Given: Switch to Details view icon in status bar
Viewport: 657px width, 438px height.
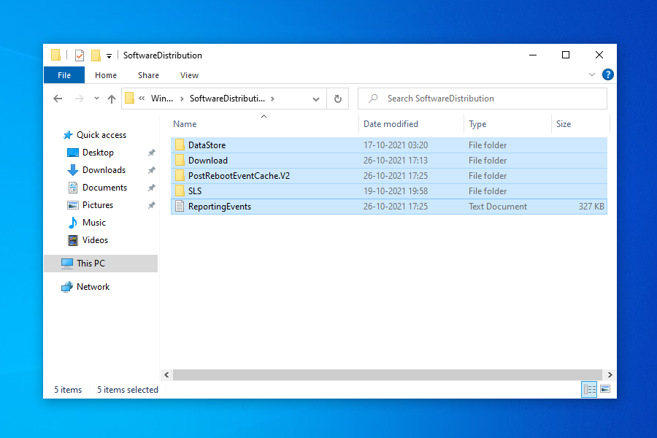Looking at the screenshot, I should [x=589, y=390].
